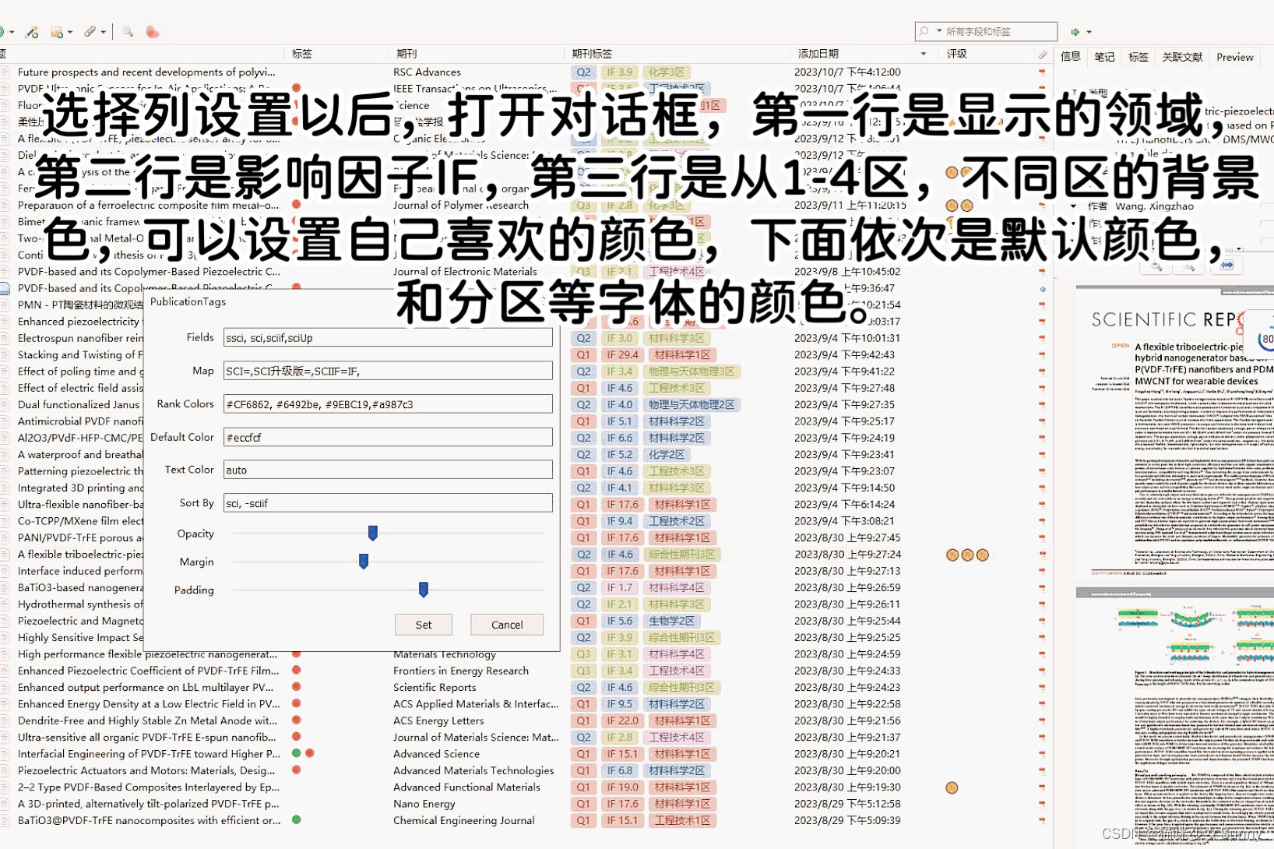Switch to the 标签 tab in item pane
The height and width of the screenshot is (849, 1274).
1138,57
